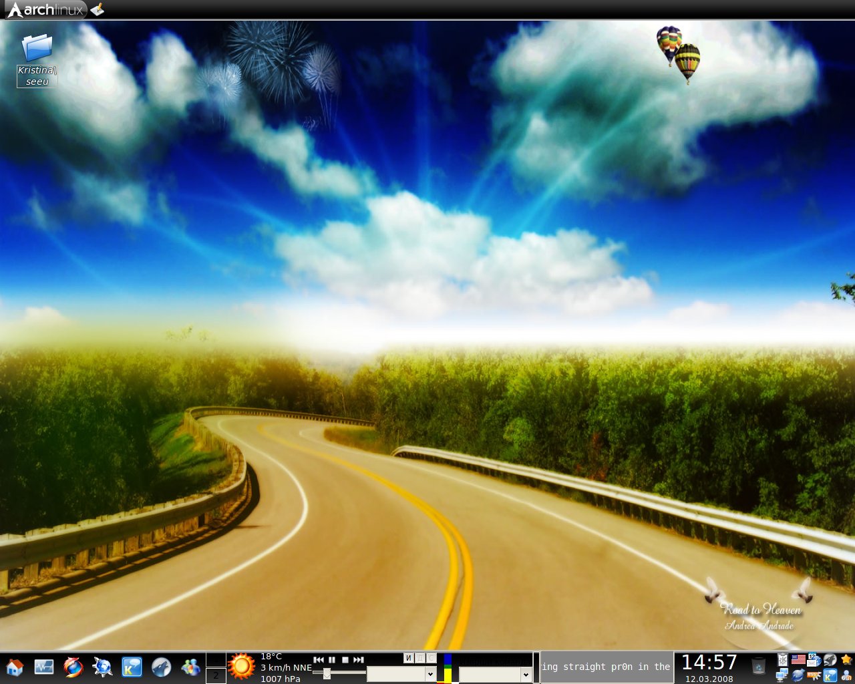The height and width of the screenshot is (684, 855).
Task: Expand the first panel combo box dropdown
Action: [430, 675]
